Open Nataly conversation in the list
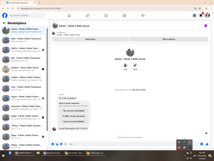The height and width of the screenshot is (161, 214). [x=23, y=146]
